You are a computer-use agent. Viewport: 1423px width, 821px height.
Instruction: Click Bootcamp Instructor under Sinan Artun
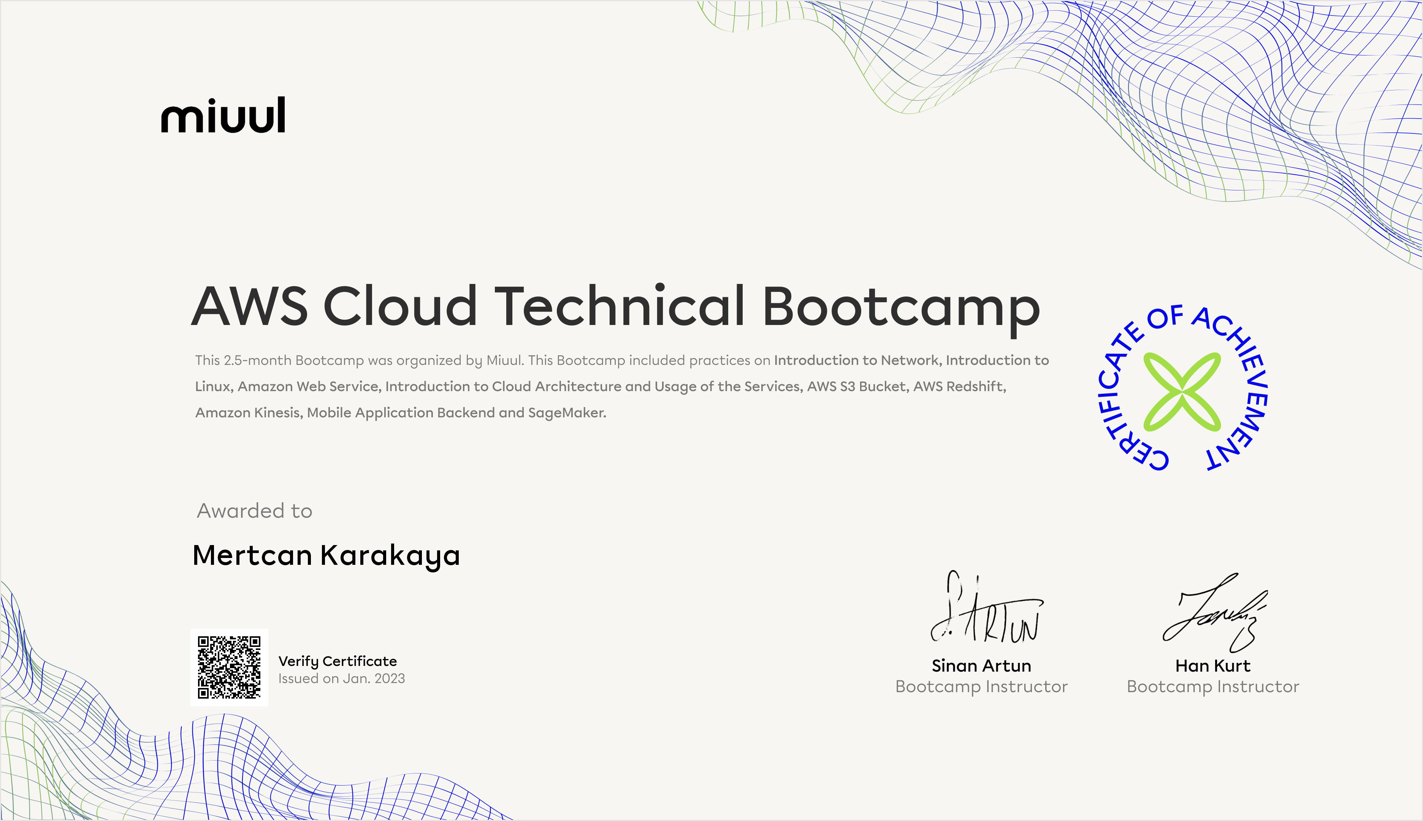(981, 687)
